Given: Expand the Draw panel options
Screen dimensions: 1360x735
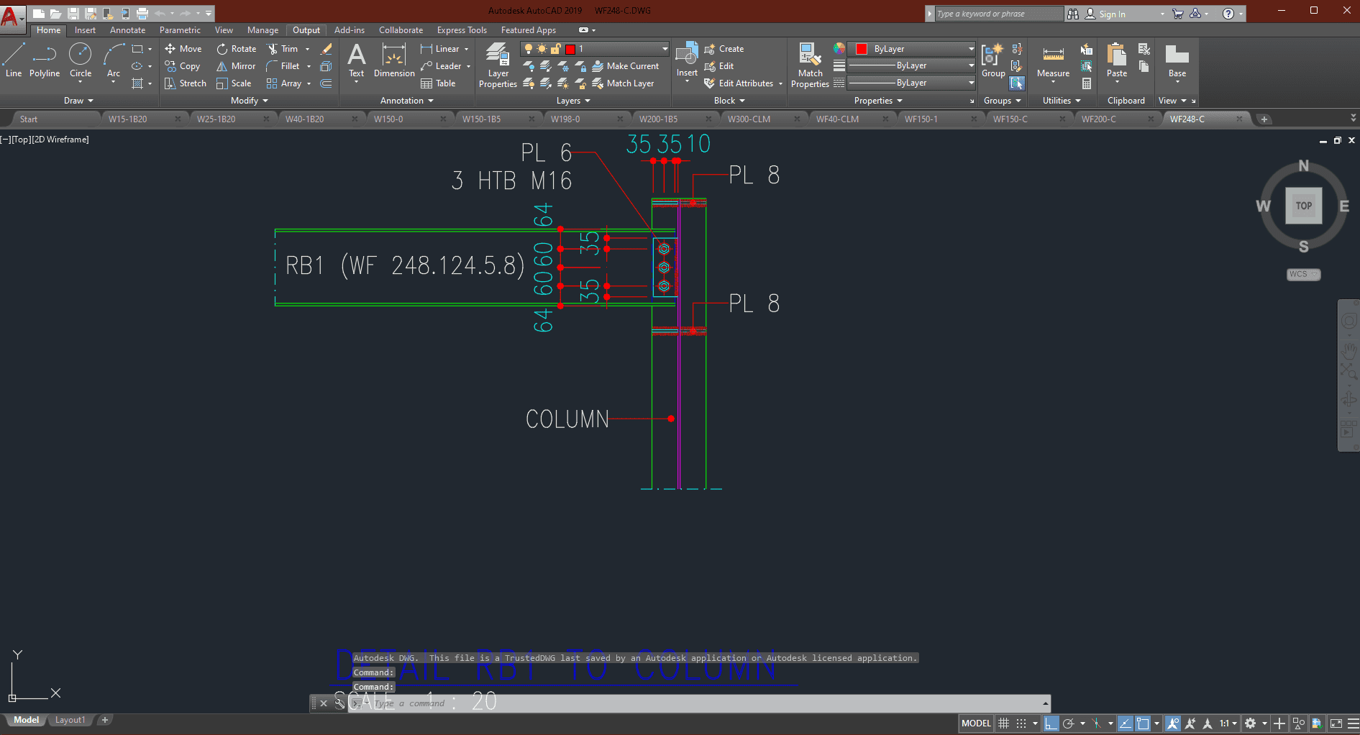Looking at the screenshot, I should point(78,101).
